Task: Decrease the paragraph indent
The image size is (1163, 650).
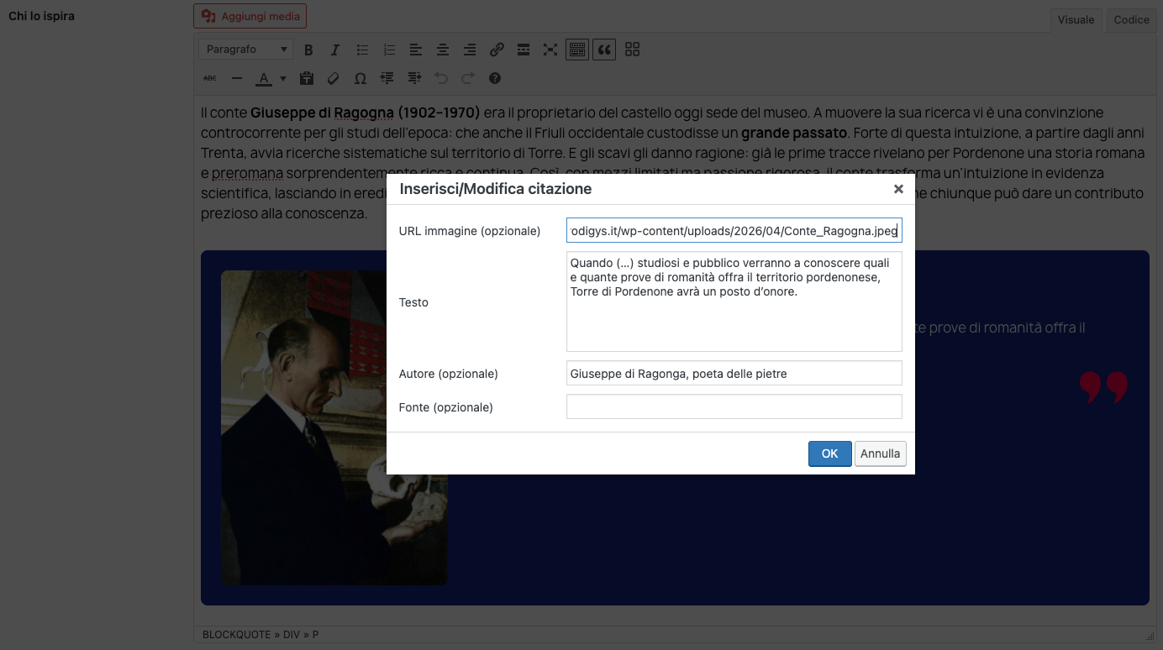Action: [387, 78]
